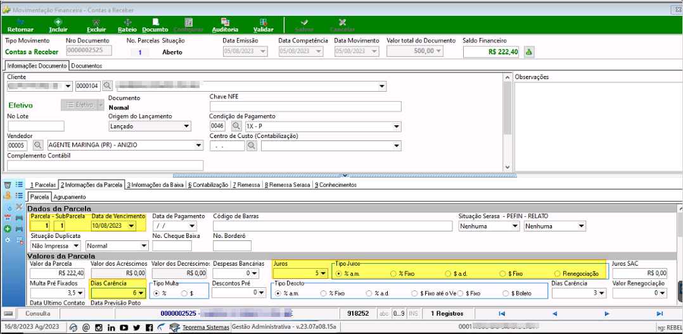Open the Auditoria toolbar icon
This screenshot has height=334, width=683.
click(225, 22)
